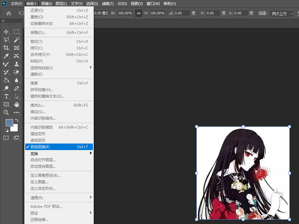This screenshot has height=224, width=299.
Task: Click the blue foreground color swatch
Action: pyautogui.click(x=9, y=123)
